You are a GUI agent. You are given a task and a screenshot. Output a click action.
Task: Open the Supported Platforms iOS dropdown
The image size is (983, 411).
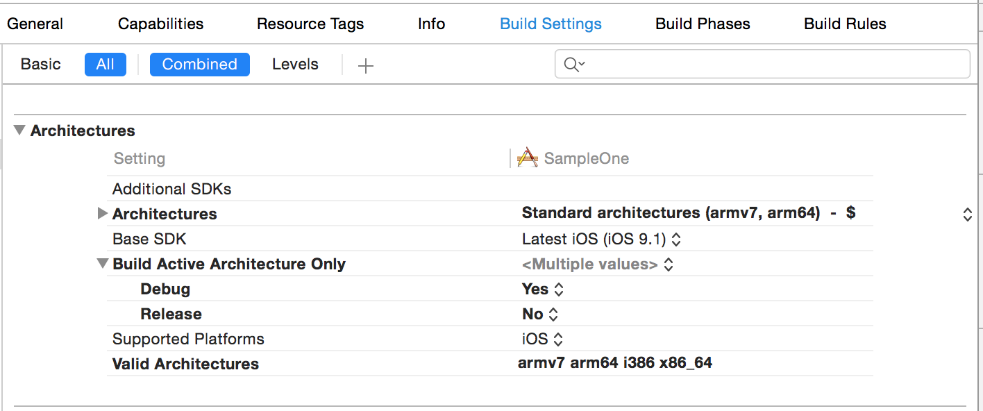point(542,339)
